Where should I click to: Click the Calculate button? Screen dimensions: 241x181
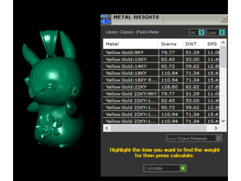pyautogui.click(x=165, y=168)
